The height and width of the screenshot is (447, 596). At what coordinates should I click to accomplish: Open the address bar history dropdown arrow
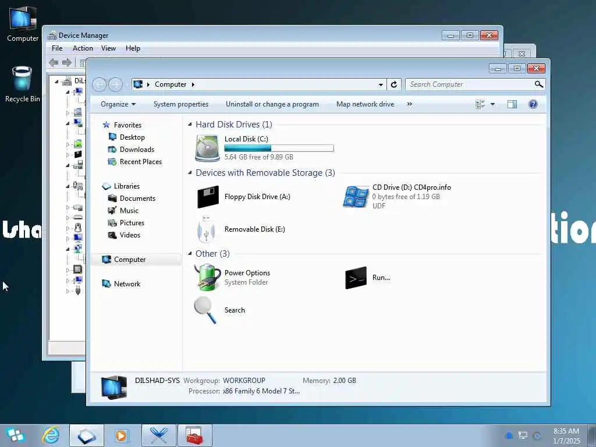[x=381, y=84]
